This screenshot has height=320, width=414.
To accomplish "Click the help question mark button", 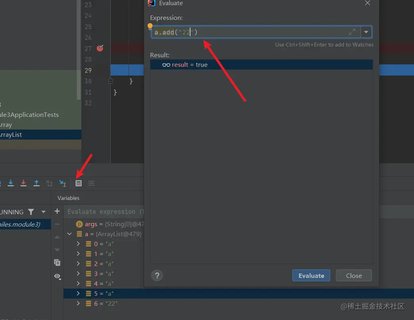I will (157, 275).
